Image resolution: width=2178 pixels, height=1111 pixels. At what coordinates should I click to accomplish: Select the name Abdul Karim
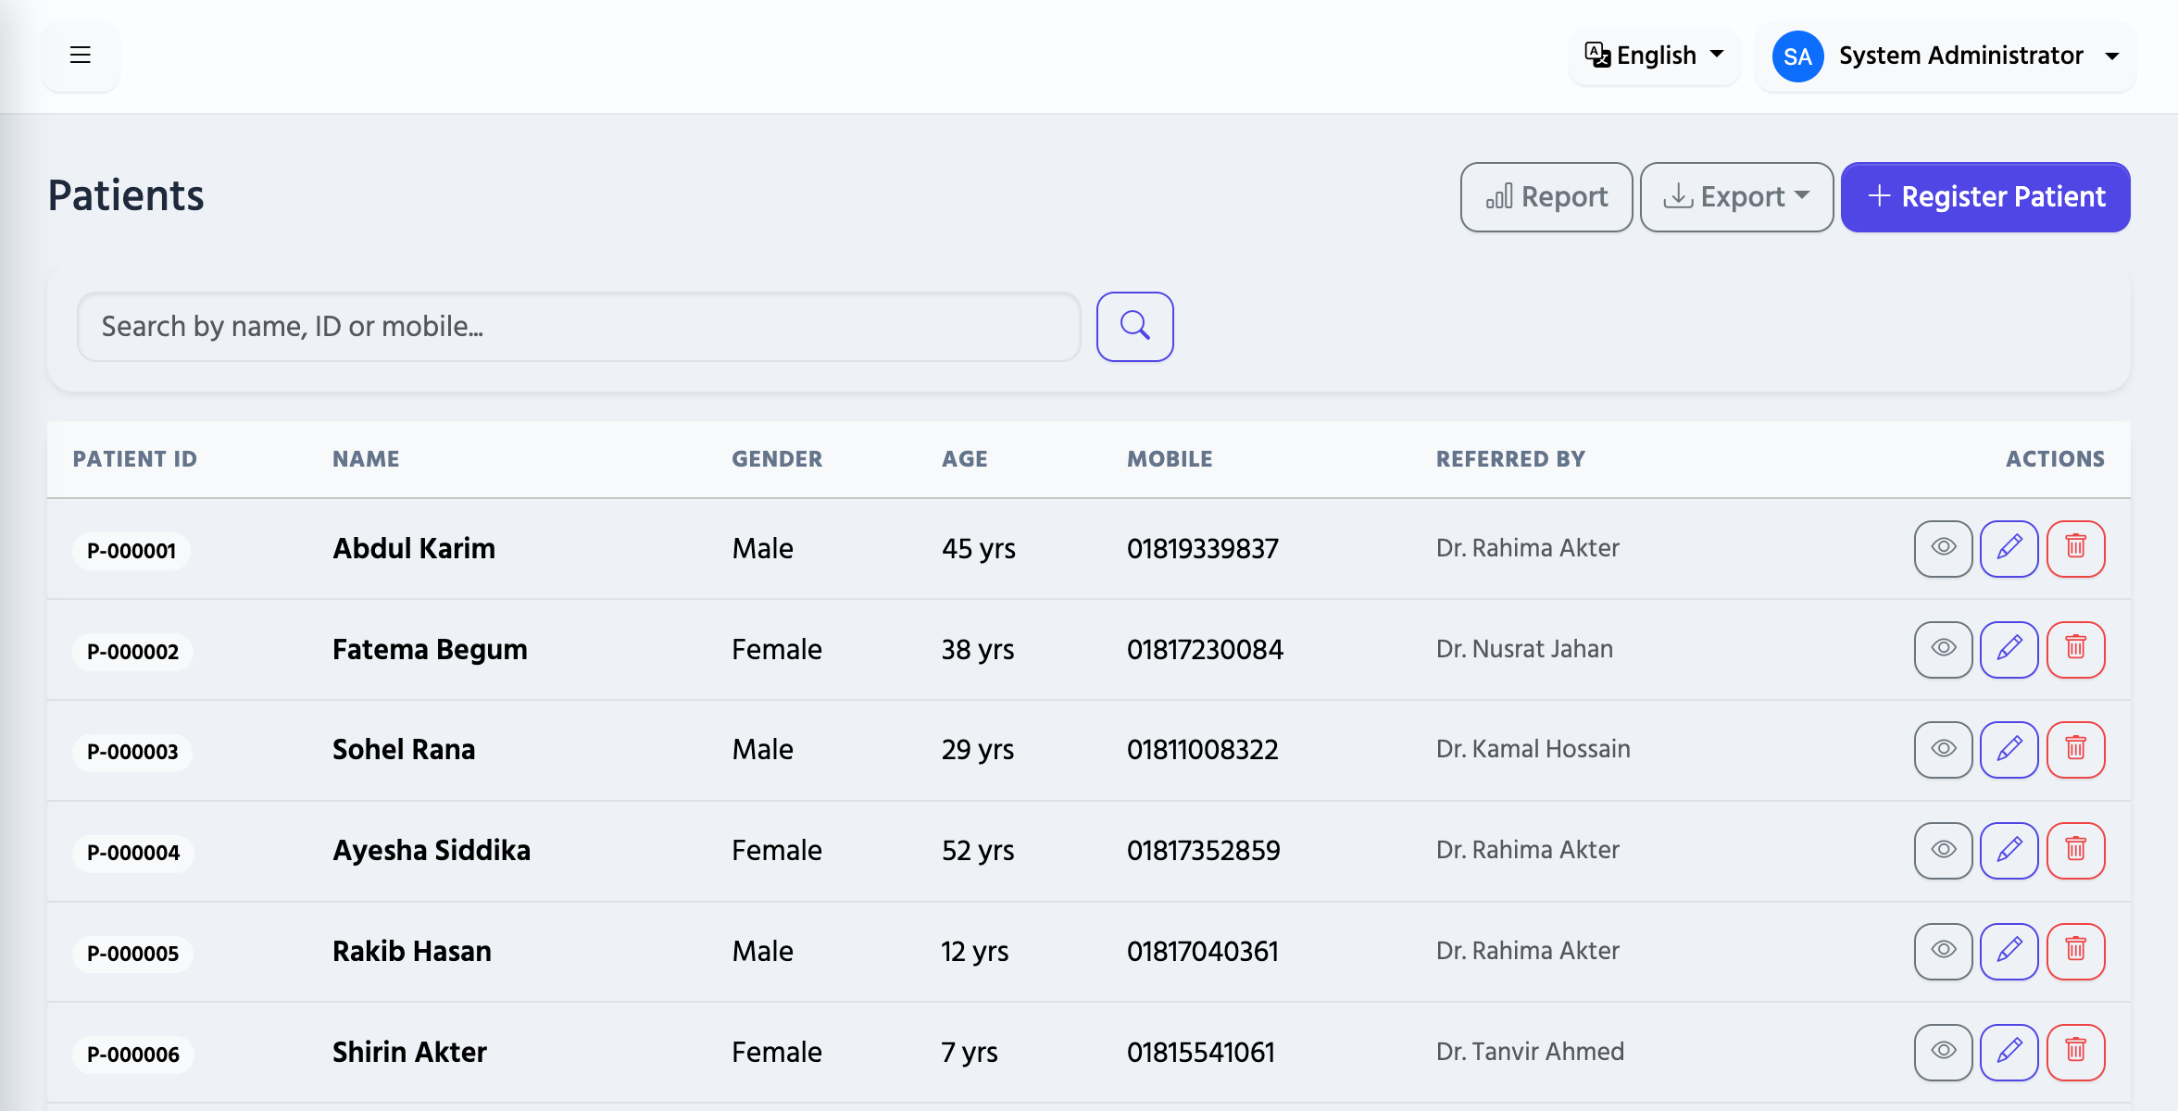click(414, 548)
